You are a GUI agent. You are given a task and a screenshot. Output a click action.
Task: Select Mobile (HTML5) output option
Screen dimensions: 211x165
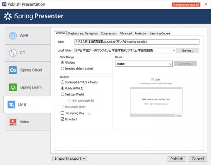pos(63,88)
